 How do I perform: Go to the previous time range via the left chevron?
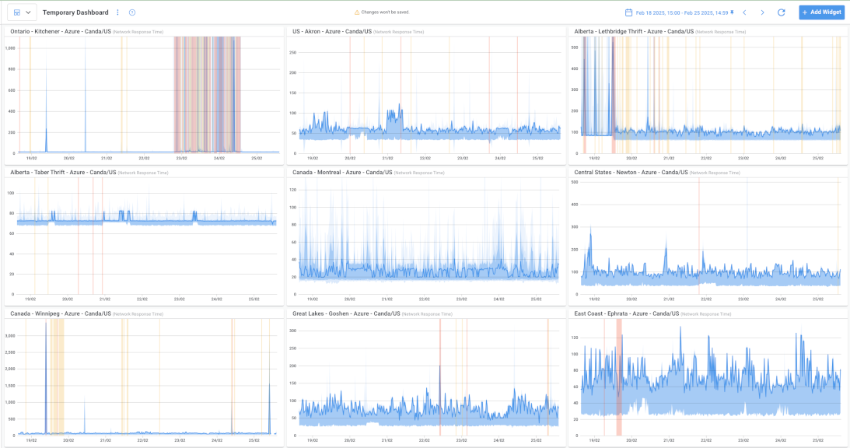(744, 12)
